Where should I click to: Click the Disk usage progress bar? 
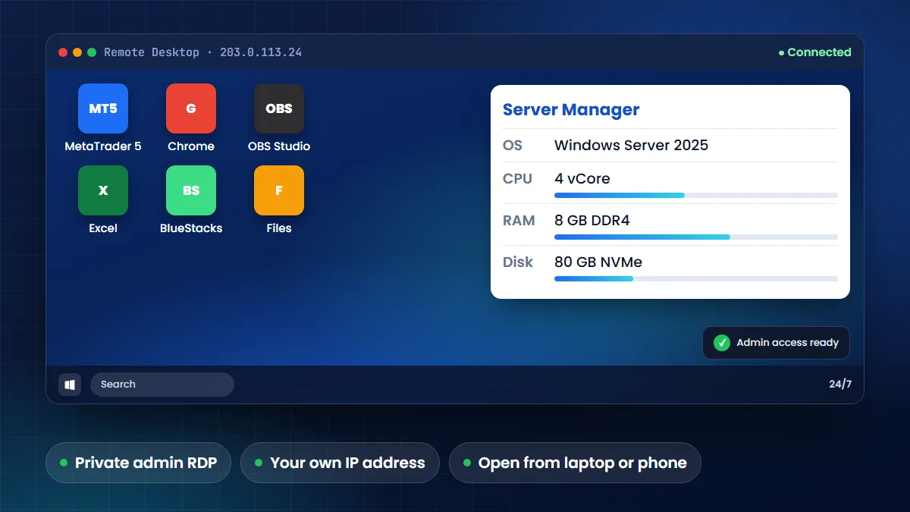click(x=696, y=279)
